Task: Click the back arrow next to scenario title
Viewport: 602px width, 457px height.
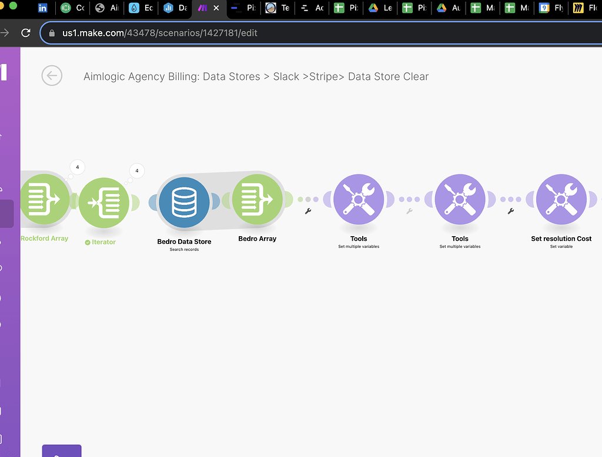Action: click(x=52, y=76)
